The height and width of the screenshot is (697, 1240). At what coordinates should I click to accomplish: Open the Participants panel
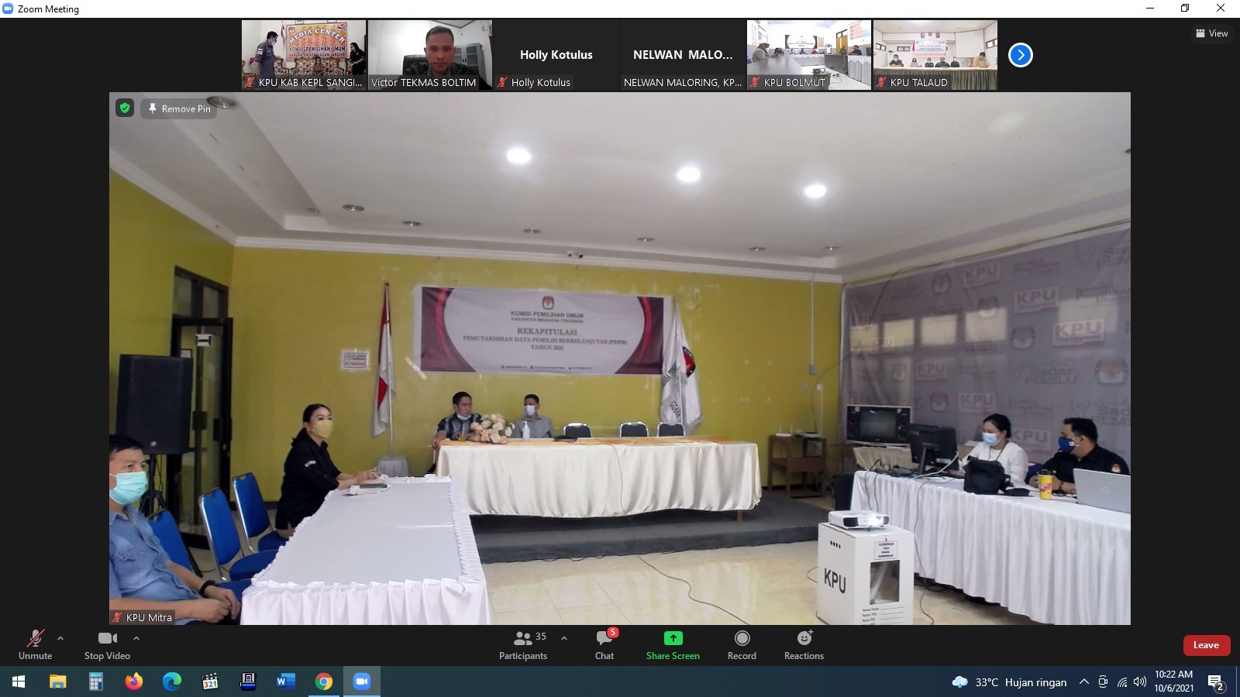pyautogui.click(x=523, y=644)
